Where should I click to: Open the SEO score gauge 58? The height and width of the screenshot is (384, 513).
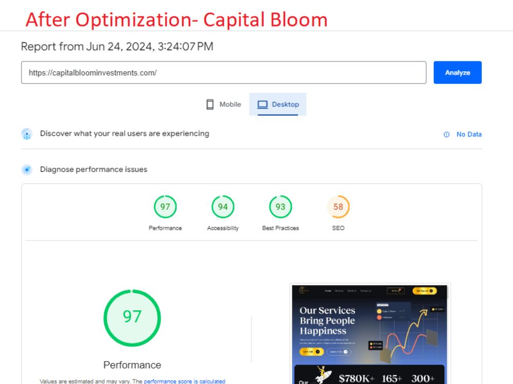click(x=338, y=207)
